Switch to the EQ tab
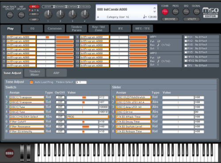 [33, 29]
